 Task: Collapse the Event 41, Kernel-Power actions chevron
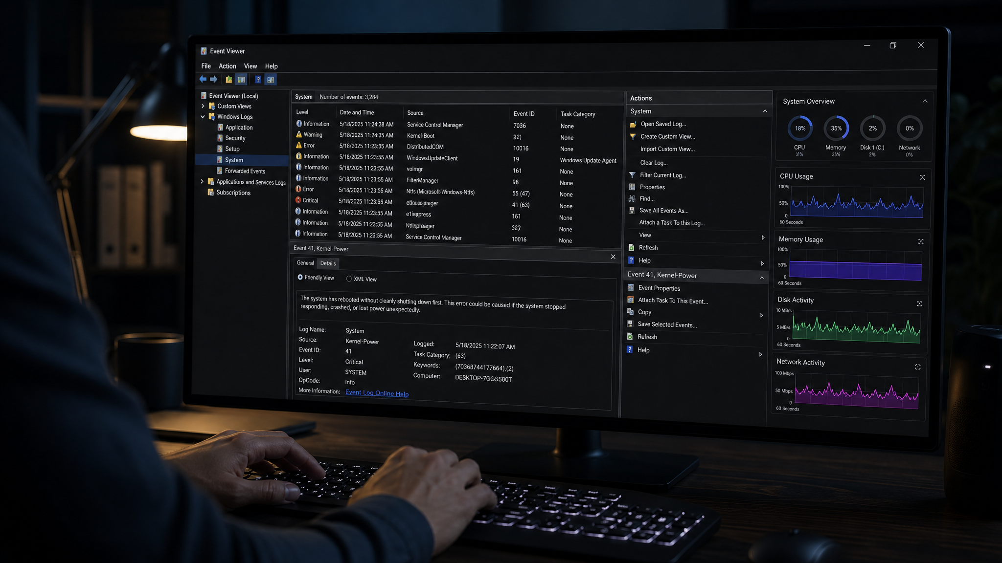tap(762, 278)
